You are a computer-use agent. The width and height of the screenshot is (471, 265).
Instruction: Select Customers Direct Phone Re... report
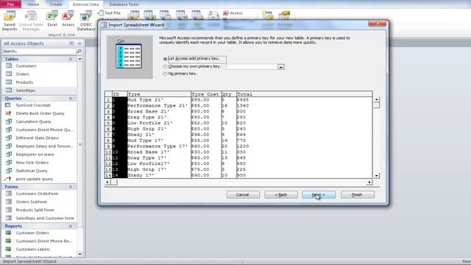coord(44,241)
